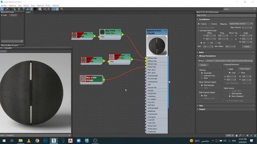
Task: Click the lay out all nodes icon
Action: pyautogui.click(x=45, y=9)
